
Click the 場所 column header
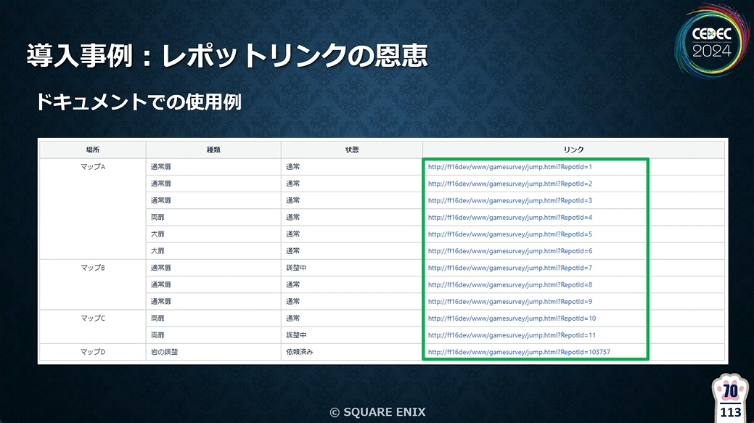[93, 150]
